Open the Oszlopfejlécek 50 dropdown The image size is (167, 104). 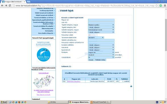pyautogui.click(x=101, y=57)
